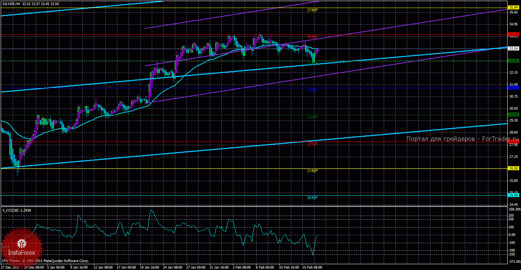The image size is (521, 270).
Task: Click the current price 33.54 tag
Action: tap(513, 49)
